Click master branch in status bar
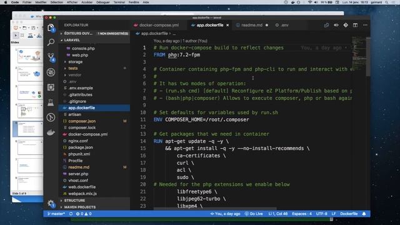The image size is (400, 225). [x=56, y=214]
